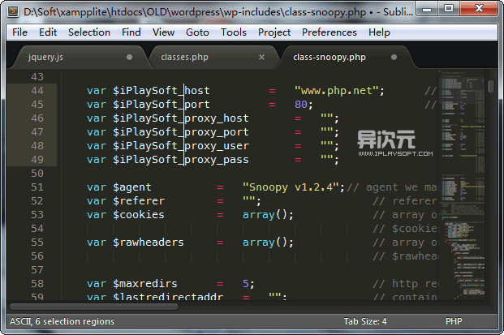The width and height of the screenshot is (504, 335).
Task: Click the "Snoopy v1.2.4" agent string
Action: (293, 187)
